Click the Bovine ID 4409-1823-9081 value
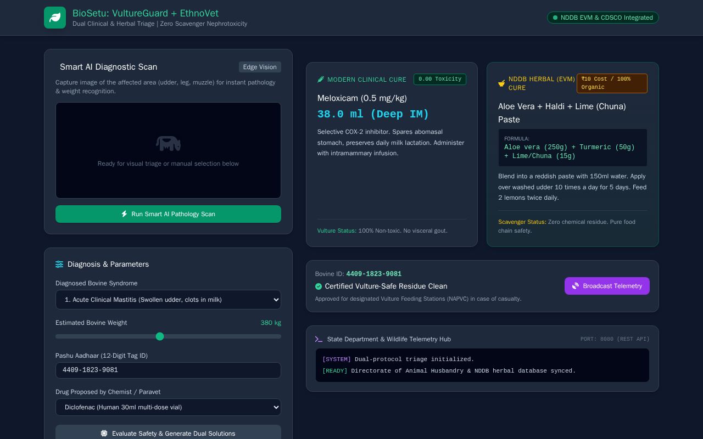This screenshot has height=439, width=703. (373, 274)
